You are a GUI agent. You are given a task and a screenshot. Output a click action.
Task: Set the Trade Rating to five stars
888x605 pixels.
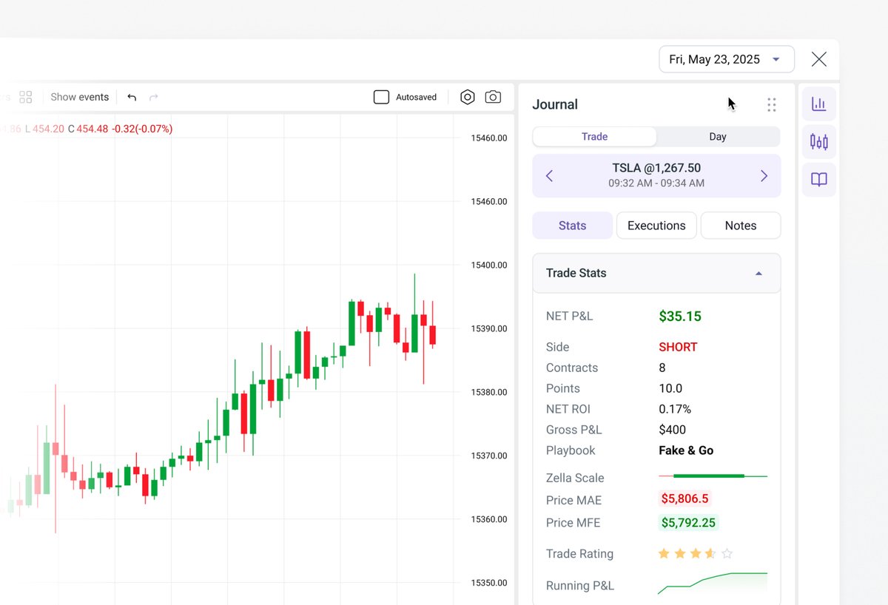727,552
